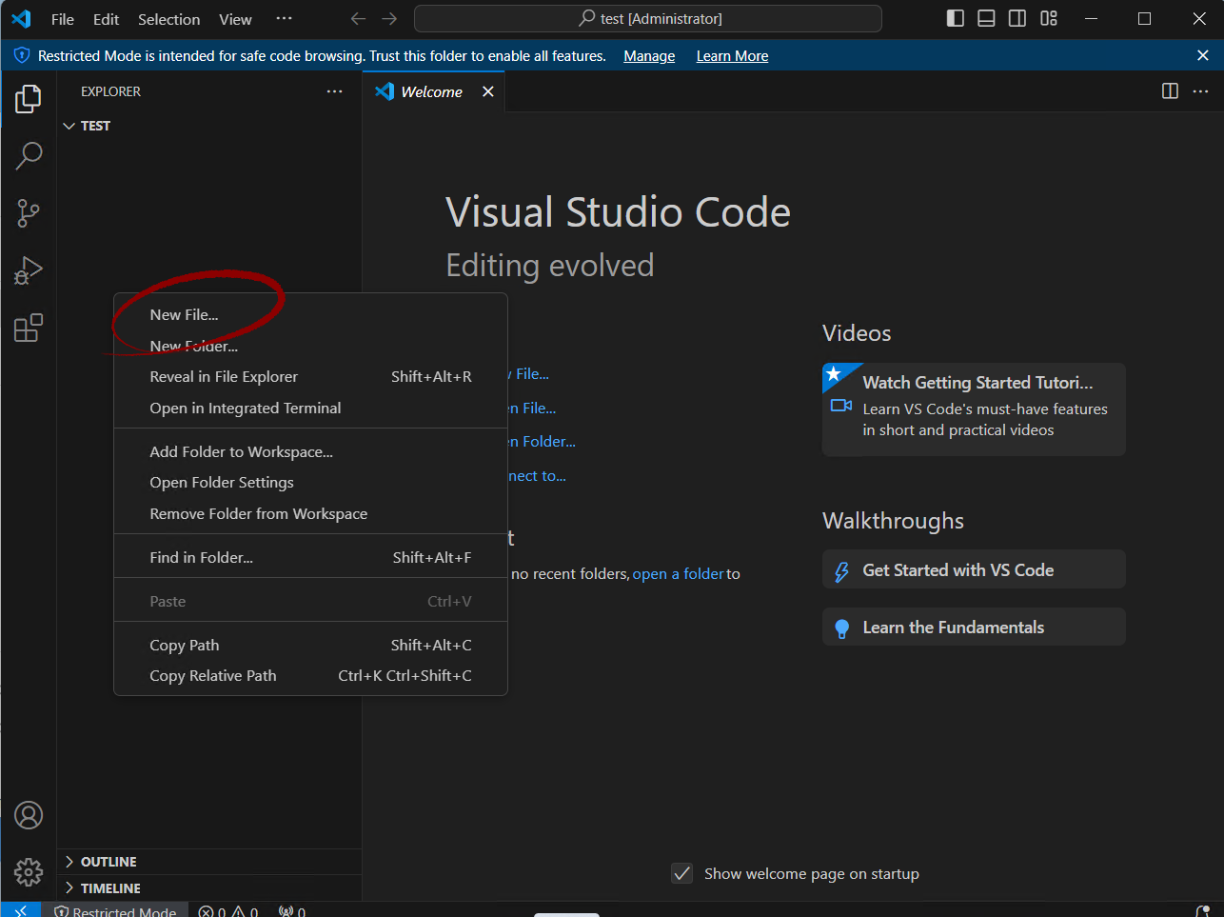
Task: Switch to the Welcome tab
Action: [432, 91]
